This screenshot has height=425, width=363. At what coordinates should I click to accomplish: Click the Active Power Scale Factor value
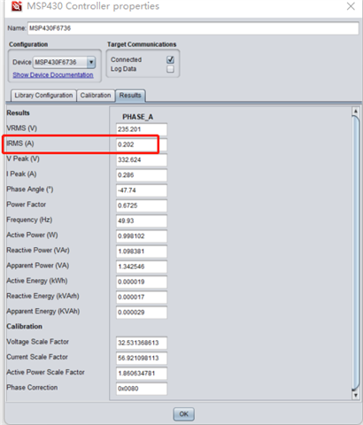[x=142, y=374]
